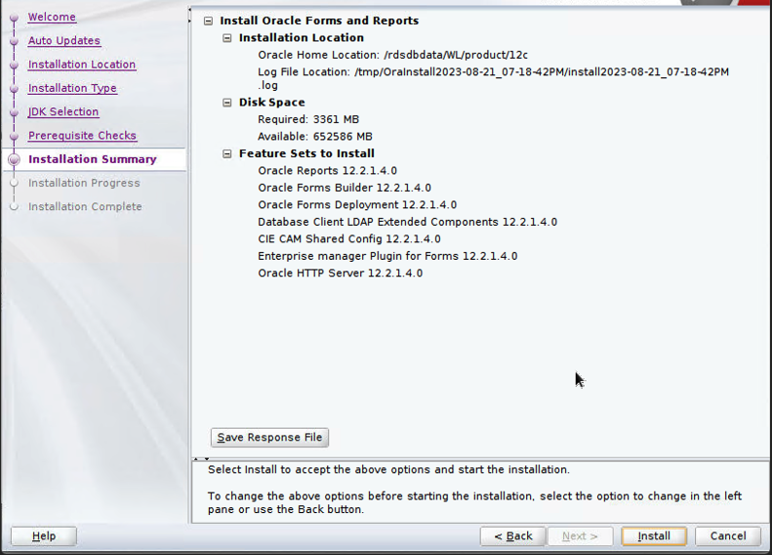Image resolution: width=772 pixels, height=555 pixels.
Task: Open the Auto Updates step
Action: point(63,41)
